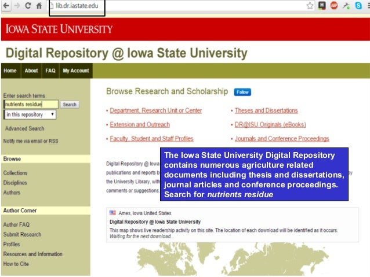Viewport: 370px width, 277px height.
Task: Bookmark the page with star icon
Action: pos(310,6)
